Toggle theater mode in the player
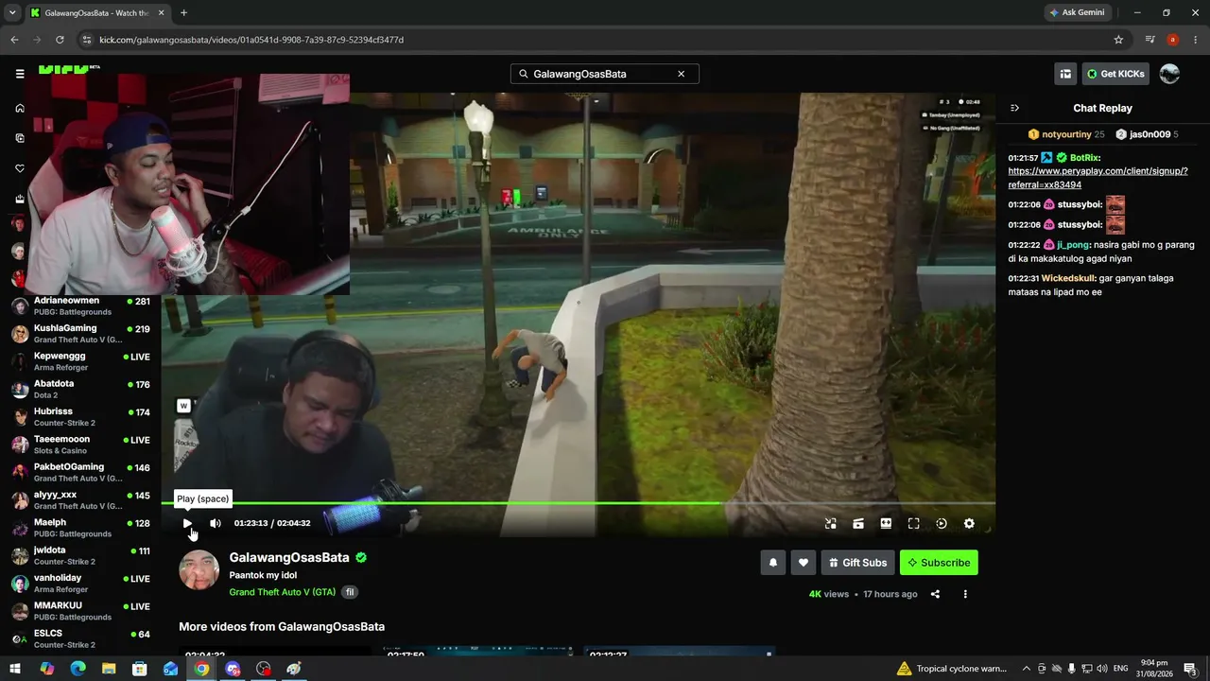Screen dimensions: 1210x681 tap(886, 523)
